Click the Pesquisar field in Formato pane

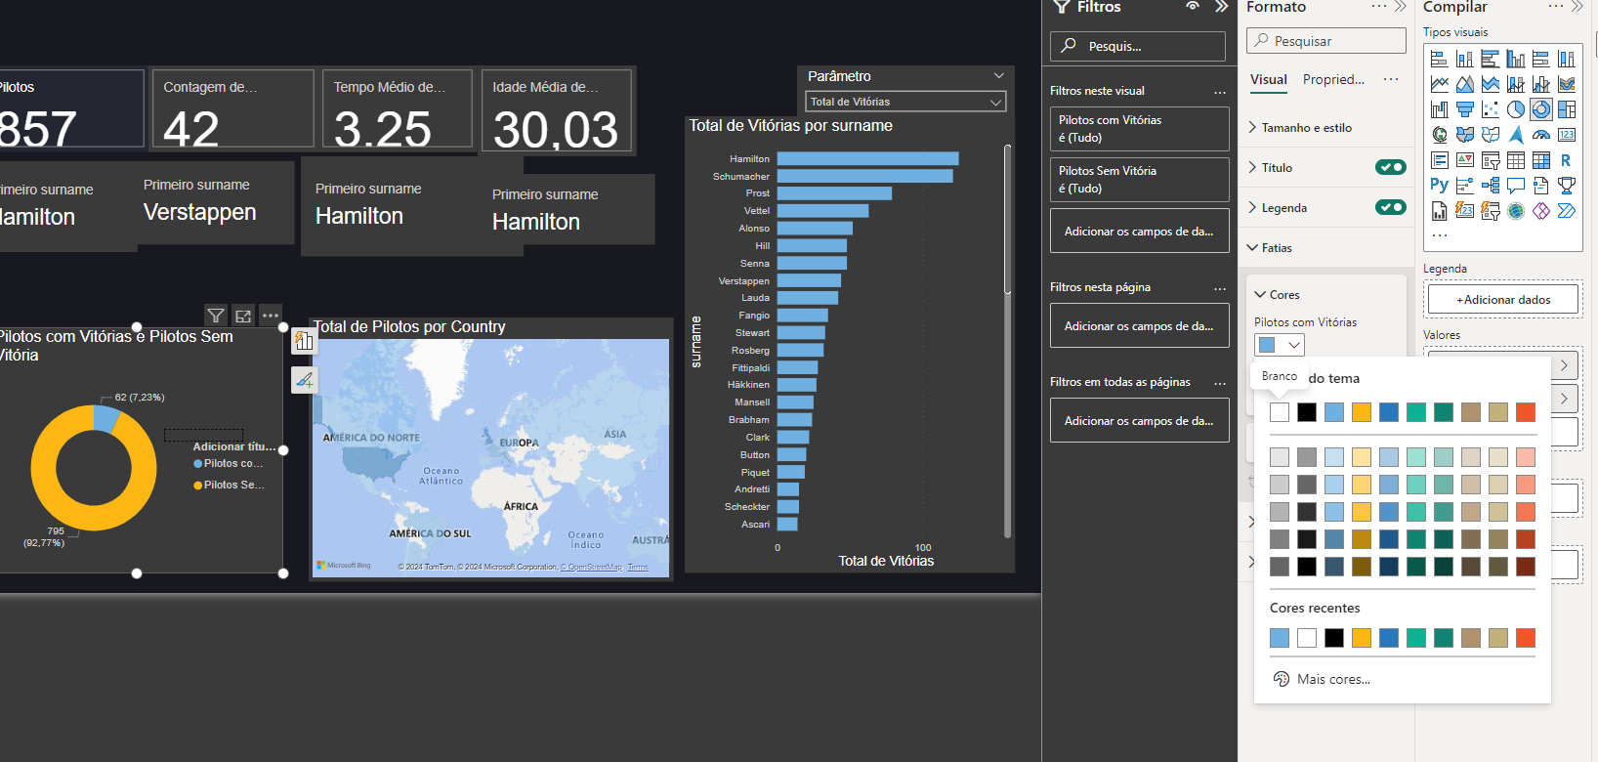(1326, 41)
